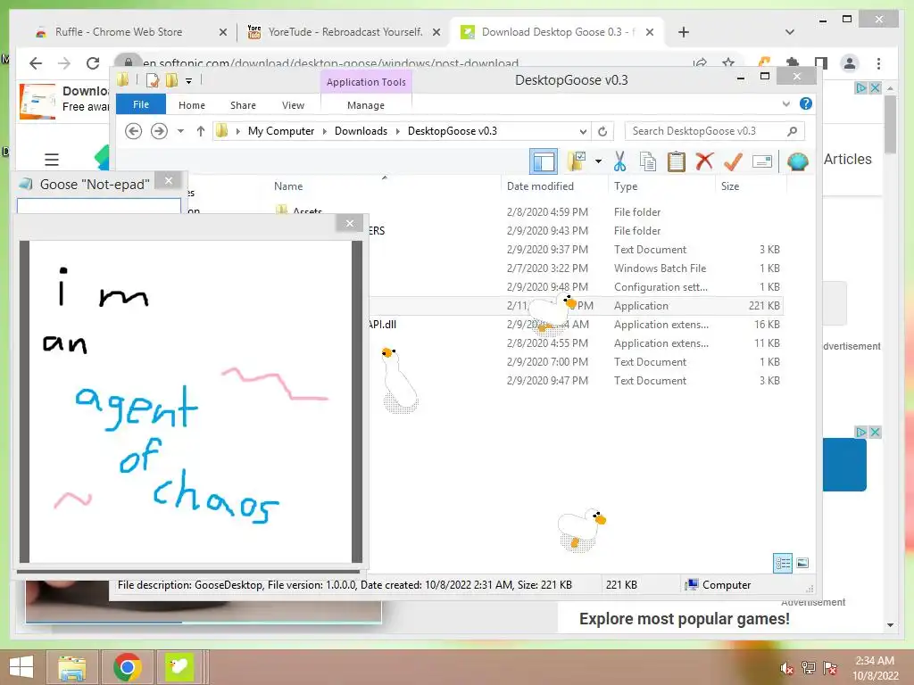
Task: Go back in Chrome browser
Action: [x=36, y=63]
